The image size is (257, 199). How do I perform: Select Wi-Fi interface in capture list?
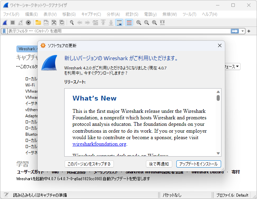click(x=30, y=85)
